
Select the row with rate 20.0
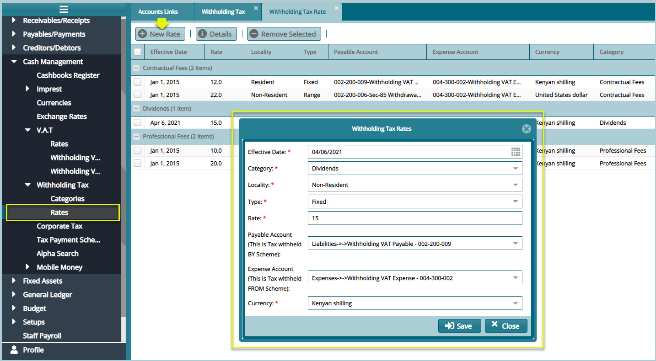pyautogui.click(x=137, y=164)
